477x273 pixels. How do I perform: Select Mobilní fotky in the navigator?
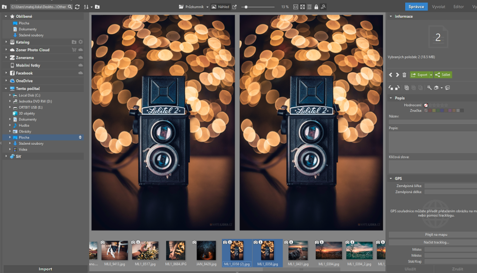click(x=28, y=65)
